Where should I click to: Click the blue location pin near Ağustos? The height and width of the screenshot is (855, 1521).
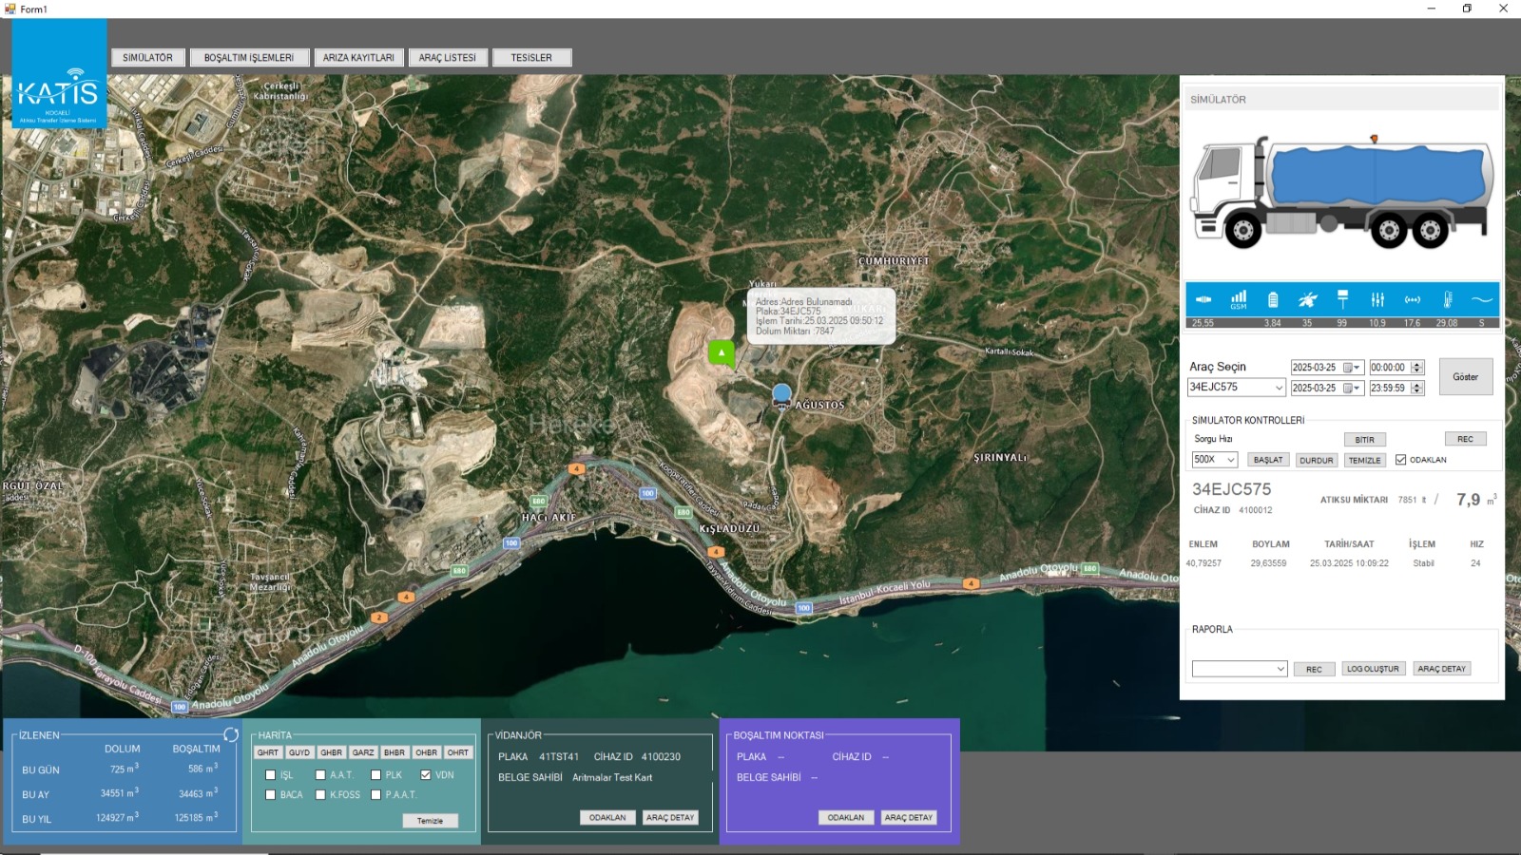point(782,395)
